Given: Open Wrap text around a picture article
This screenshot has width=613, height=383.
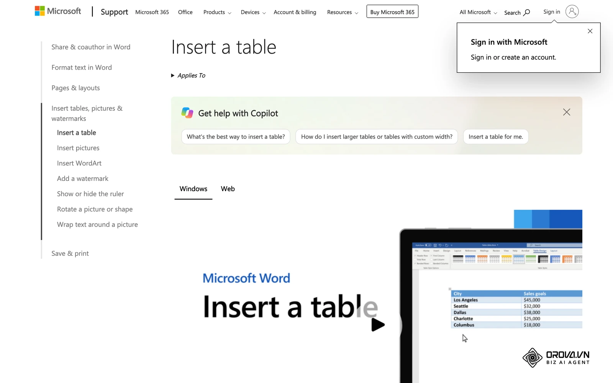Looking at the screenshot, I should tap(97, 224).
